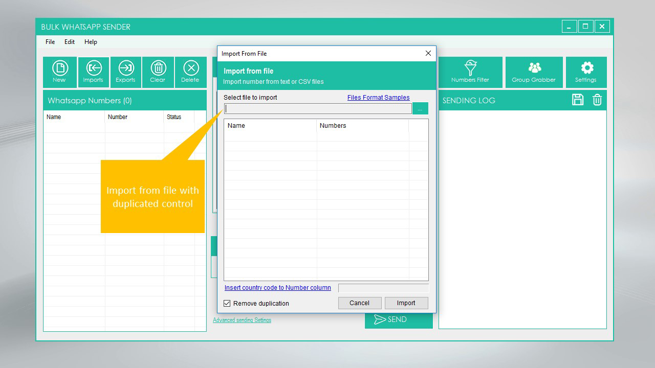Close the Import From File dialog

[x=428, y=53]
